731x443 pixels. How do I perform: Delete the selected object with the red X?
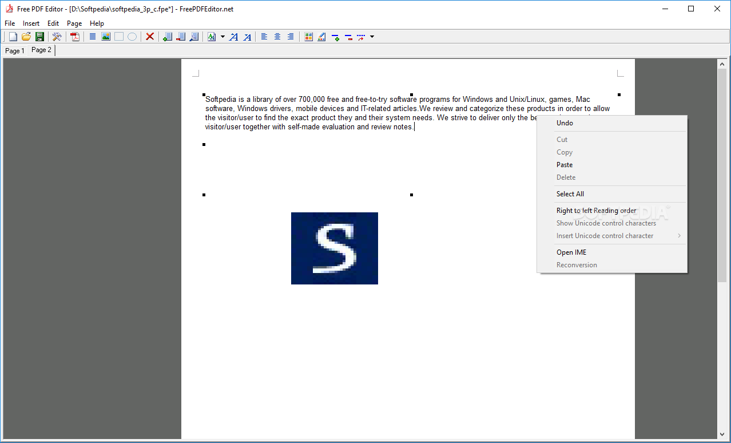click(150, 37)
